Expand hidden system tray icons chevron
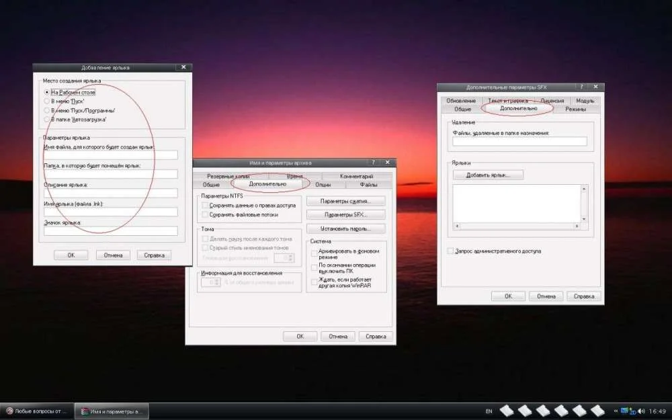This screenshot has width=672, height=420. [616, 411]
